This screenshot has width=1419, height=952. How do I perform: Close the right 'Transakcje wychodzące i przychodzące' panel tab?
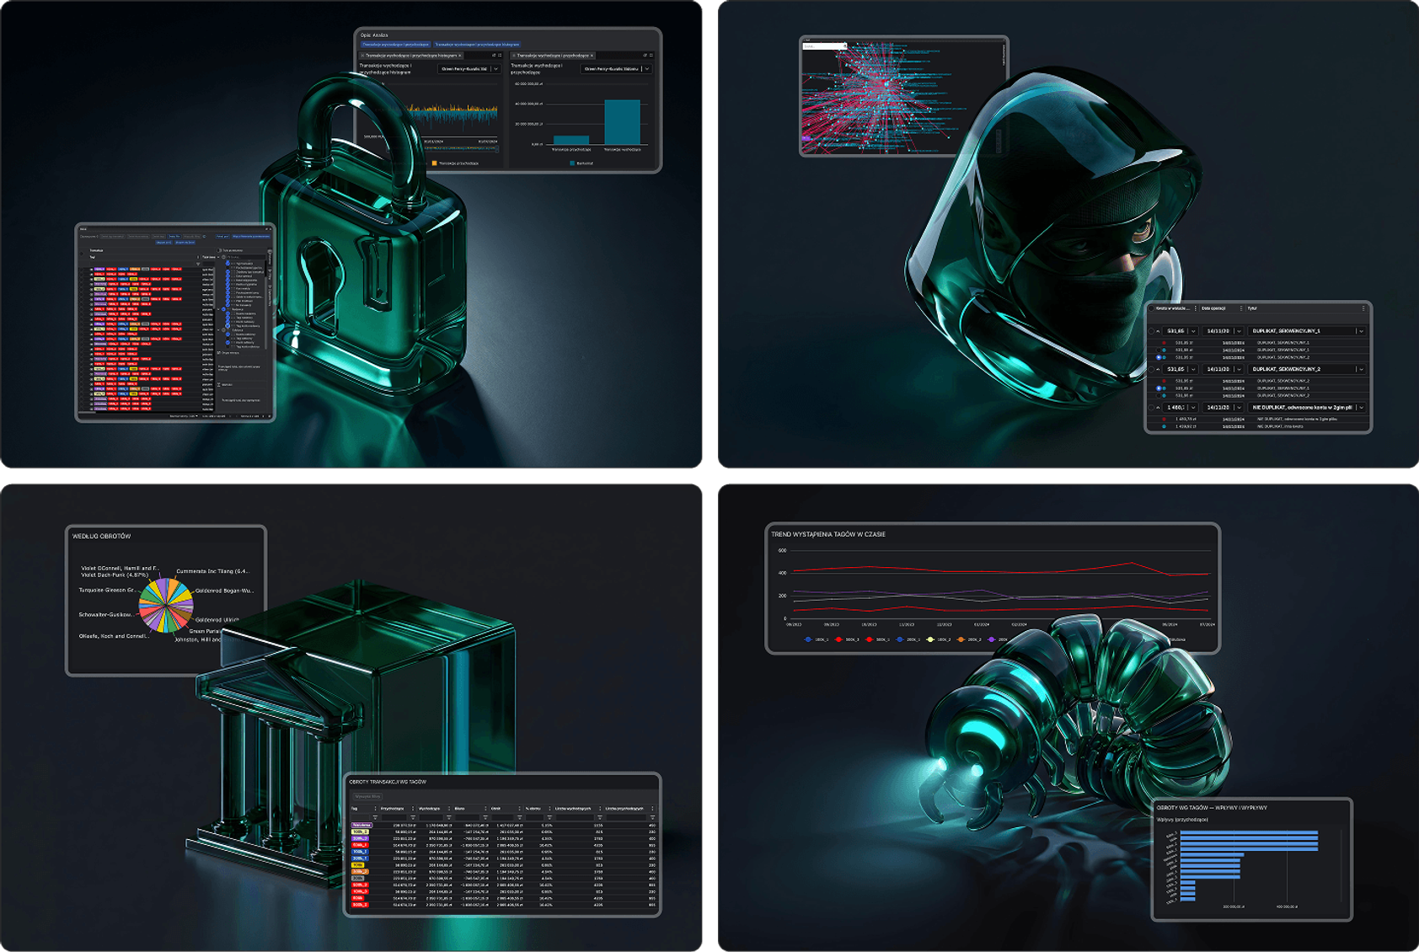[x=592, y=56]
